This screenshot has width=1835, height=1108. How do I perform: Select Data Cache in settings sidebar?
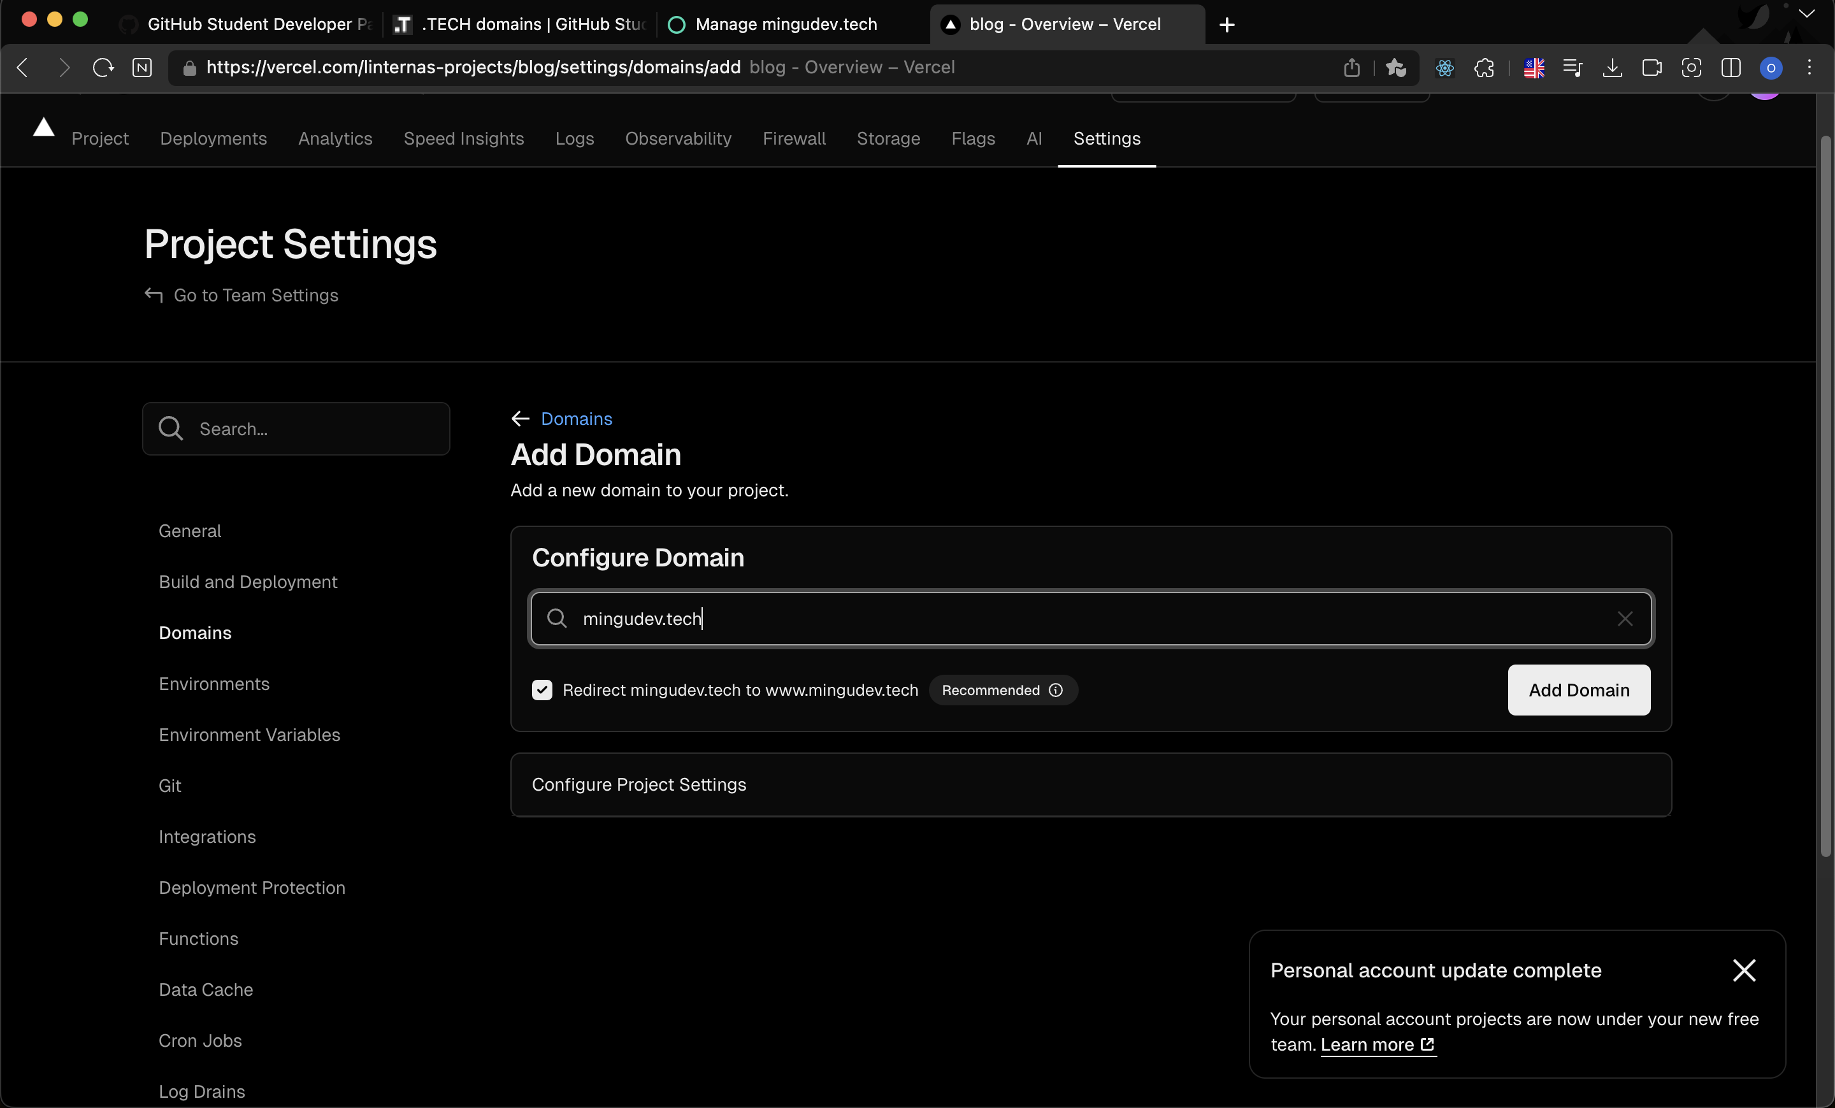206,990
